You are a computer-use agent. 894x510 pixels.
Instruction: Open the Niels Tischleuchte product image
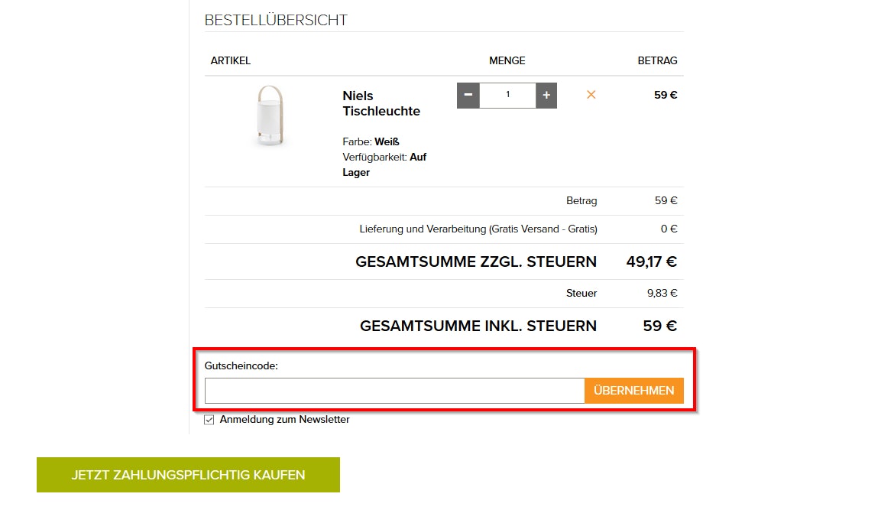tap(268, 116)
